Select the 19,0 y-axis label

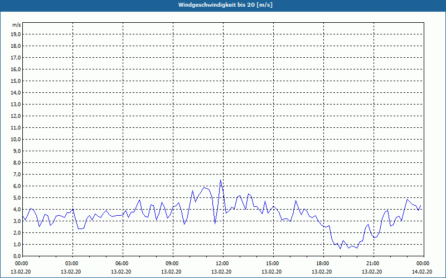click(16, 34)
